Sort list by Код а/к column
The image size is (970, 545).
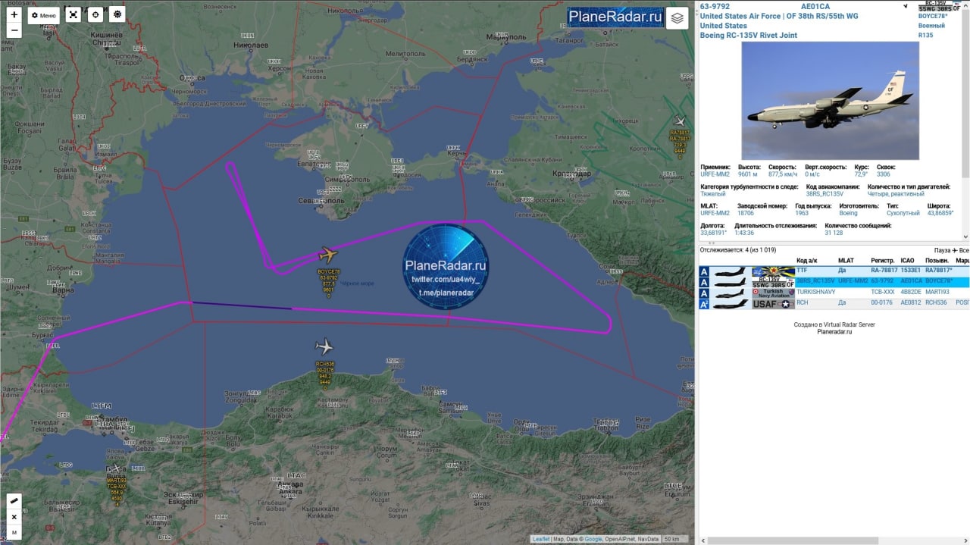pos(806,261)
